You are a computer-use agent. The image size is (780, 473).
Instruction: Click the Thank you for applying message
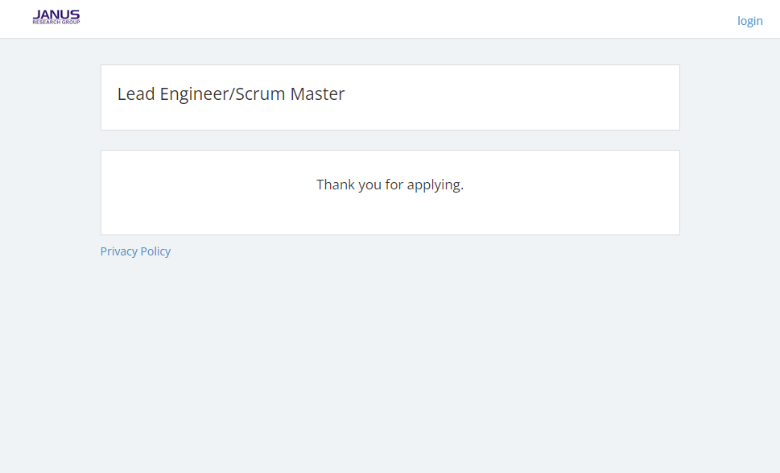coord(390,185)
